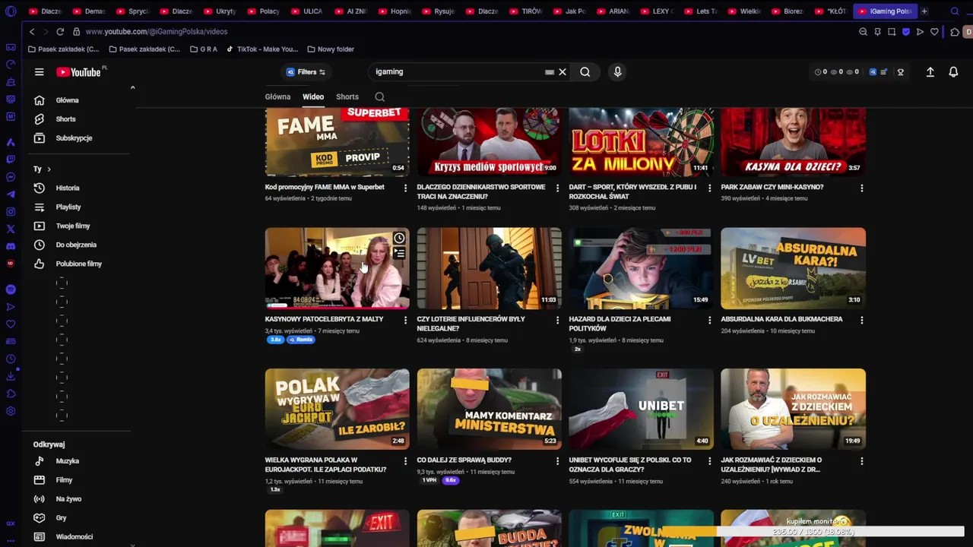This screenshot has height=547, width=973.
Task: Click the snapshot crop icon in address bar
Action: (x=892, y=32)
